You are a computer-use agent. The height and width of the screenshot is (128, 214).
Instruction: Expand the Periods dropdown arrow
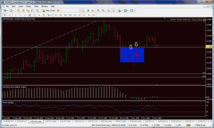click(128, 11)
